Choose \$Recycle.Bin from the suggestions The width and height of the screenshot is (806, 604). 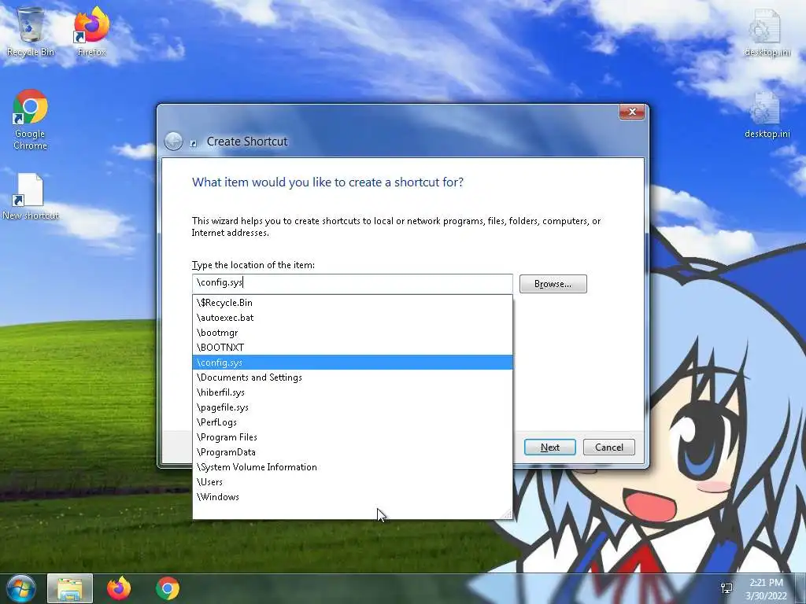point(353,303)
